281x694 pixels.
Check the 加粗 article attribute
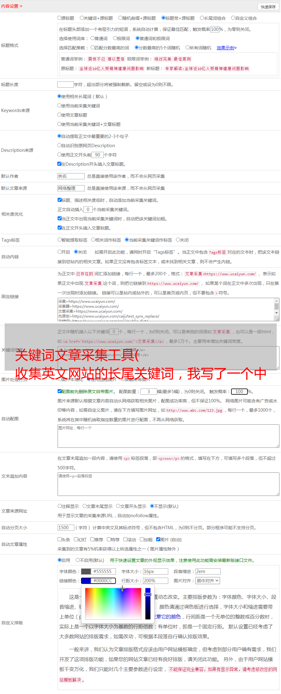coord(142,539)
